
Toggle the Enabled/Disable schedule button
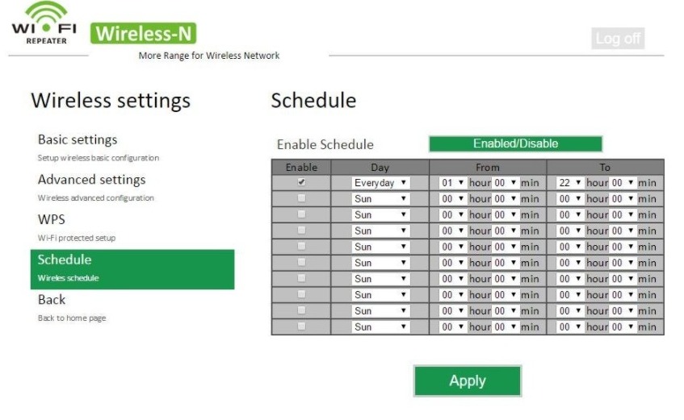pos(515,143)
